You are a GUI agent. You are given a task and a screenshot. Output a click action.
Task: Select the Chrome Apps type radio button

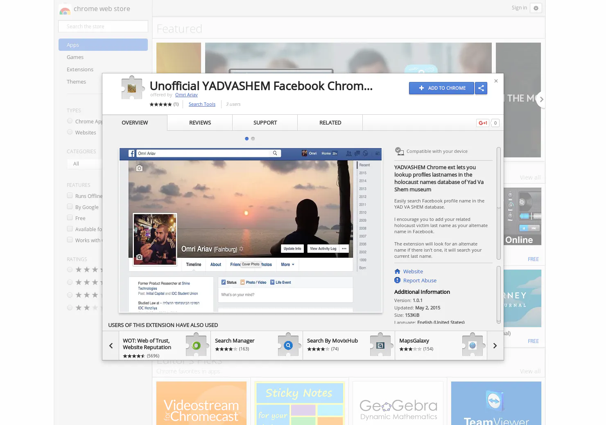point(70,121)
